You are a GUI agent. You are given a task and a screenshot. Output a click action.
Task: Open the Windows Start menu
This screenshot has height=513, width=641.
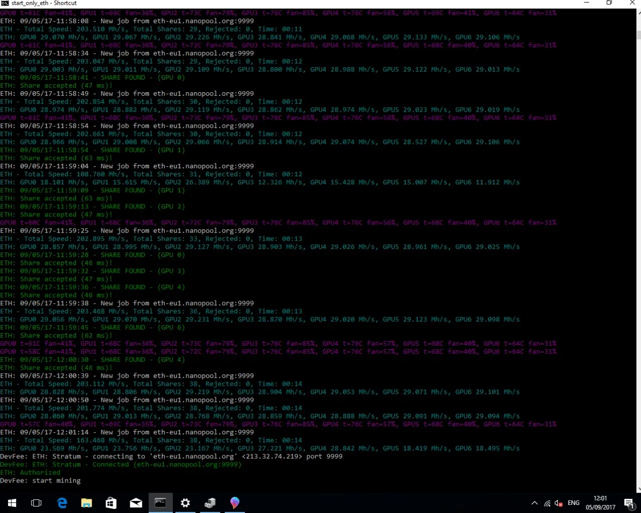point(12,502)
